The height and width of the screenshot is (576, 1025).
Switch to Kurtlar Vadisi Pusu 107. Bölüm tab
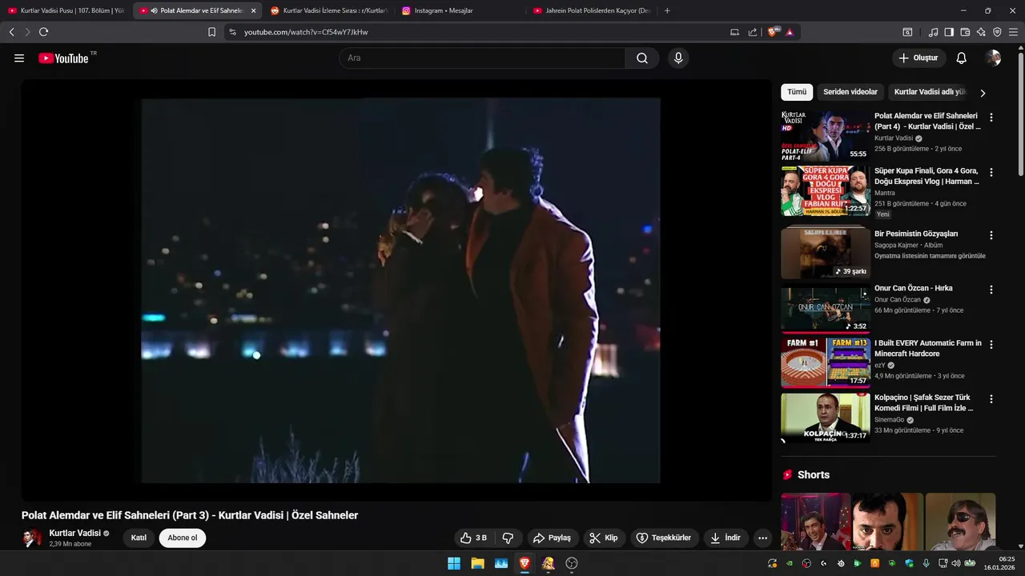pyautogui.click(x=66, y=10)
